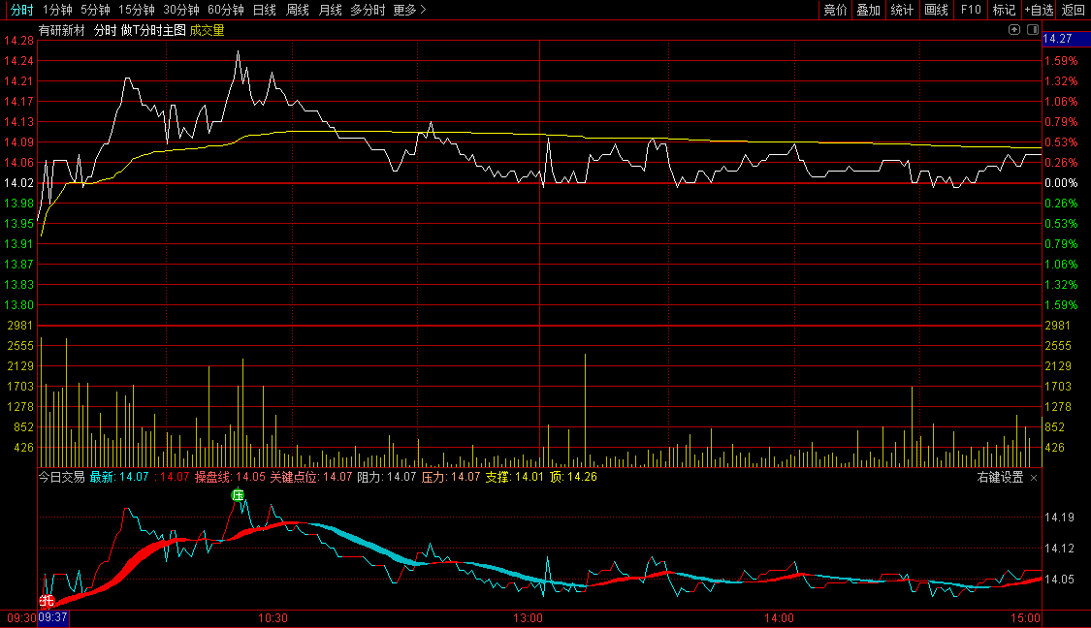Click the 叠加 overlay button
Image resolution: width=1091 pixels, height=628 pixels.
pos(868,10)
